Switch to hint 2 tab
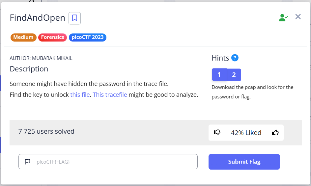Image resolution: width=311 pixels, height=186 pixels. (x=234, y=75)
